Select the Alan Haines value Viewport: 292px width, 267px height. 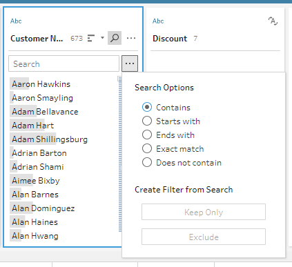(35, 222)
